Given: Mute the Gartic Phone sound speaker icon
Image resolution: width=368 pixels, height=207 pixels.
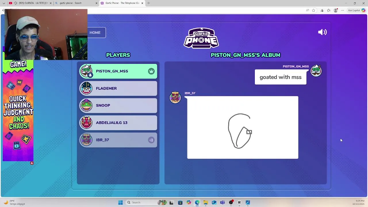Looking at the screenshot, I should (x=322, y=32).
